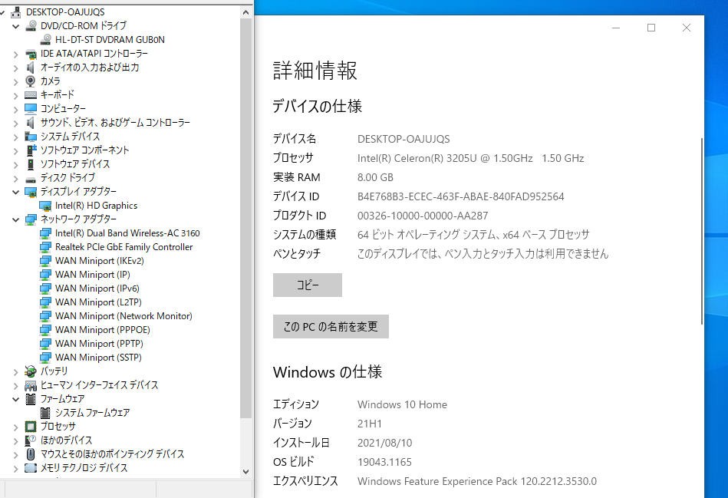Select WAN Miniport (IP) entry

92,275
